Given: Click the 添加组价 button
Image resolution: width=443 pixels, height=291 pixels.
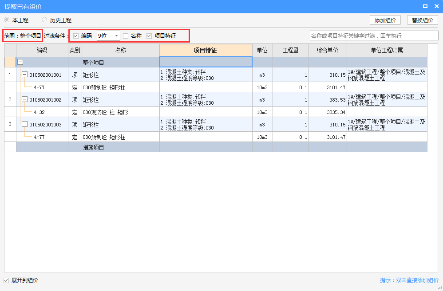Looking at the screenshot, I should [x=384, y=20].
